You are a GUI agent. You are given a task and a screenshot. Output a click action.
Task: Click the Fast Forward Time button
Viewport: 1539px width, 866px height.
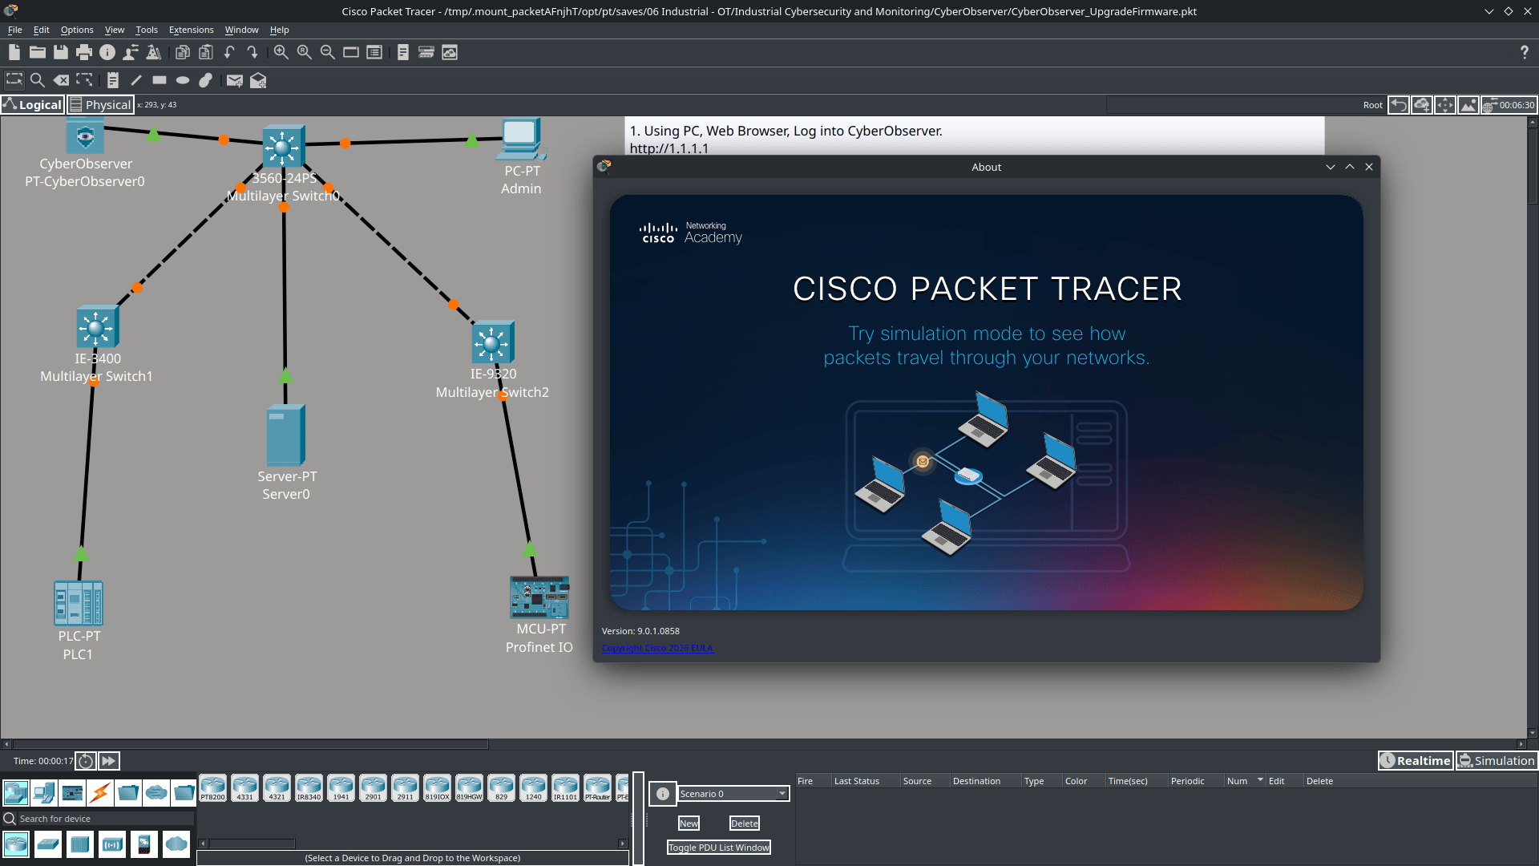point(109,761)
